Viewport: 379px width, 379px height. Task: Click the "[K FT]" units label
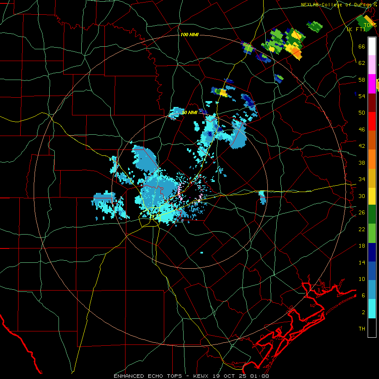[x=356, y=29]
